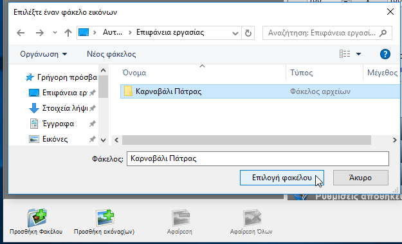Click the Φάκελος name input field
This screenshot has height=244, width=402.
[258, 158]
